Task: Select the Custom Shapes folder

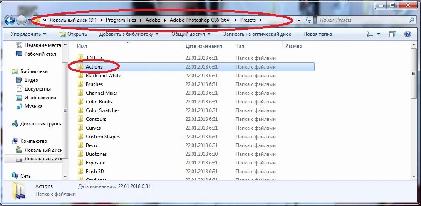Action: click(x=103, y=137)
